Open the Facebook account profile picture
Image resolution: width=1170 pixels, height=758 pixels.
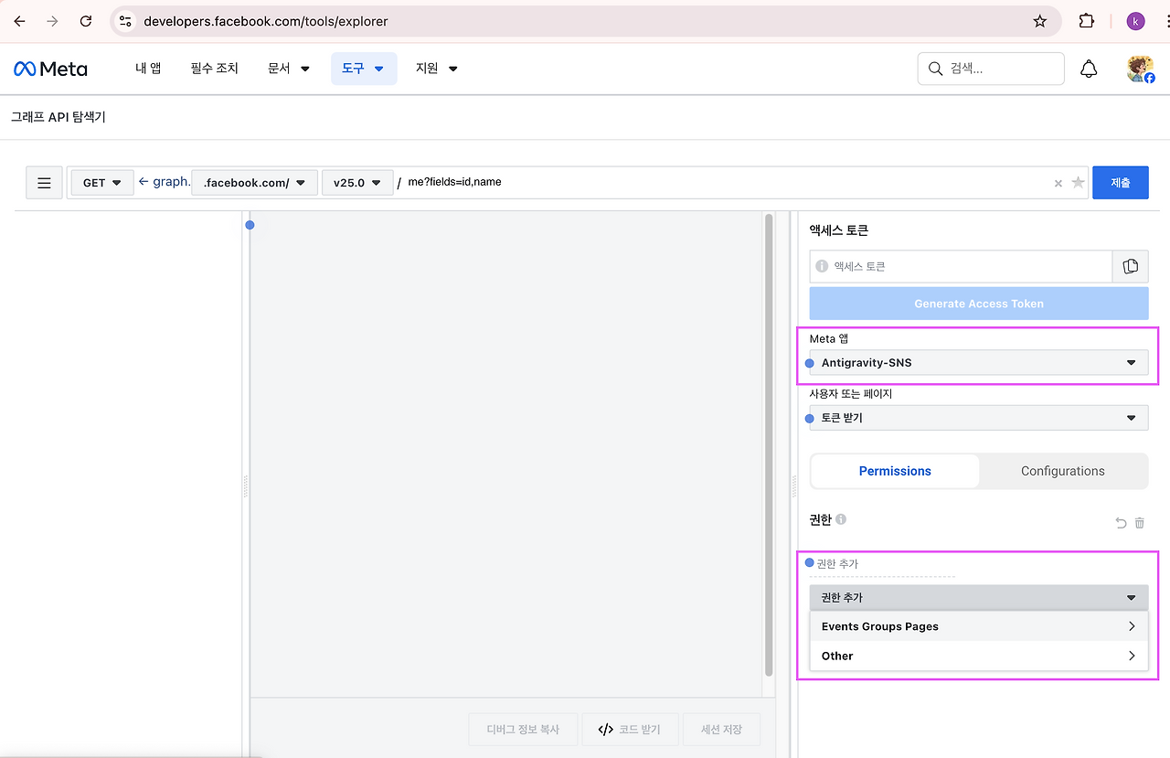[x=1140, y=69]
